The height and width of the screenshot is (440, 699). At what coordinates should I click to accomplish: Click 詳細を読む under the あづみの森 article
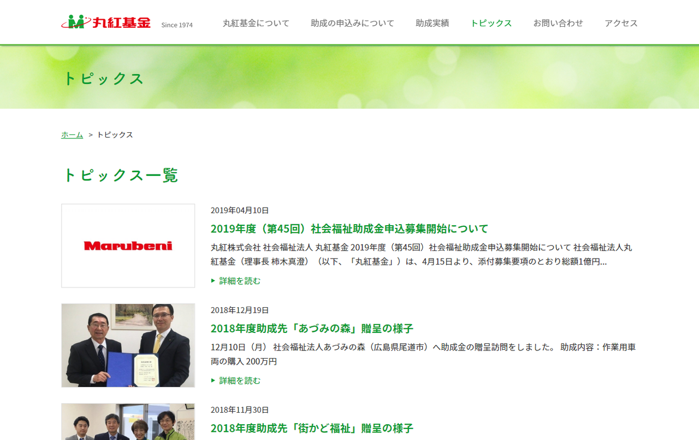coord(240,380)
